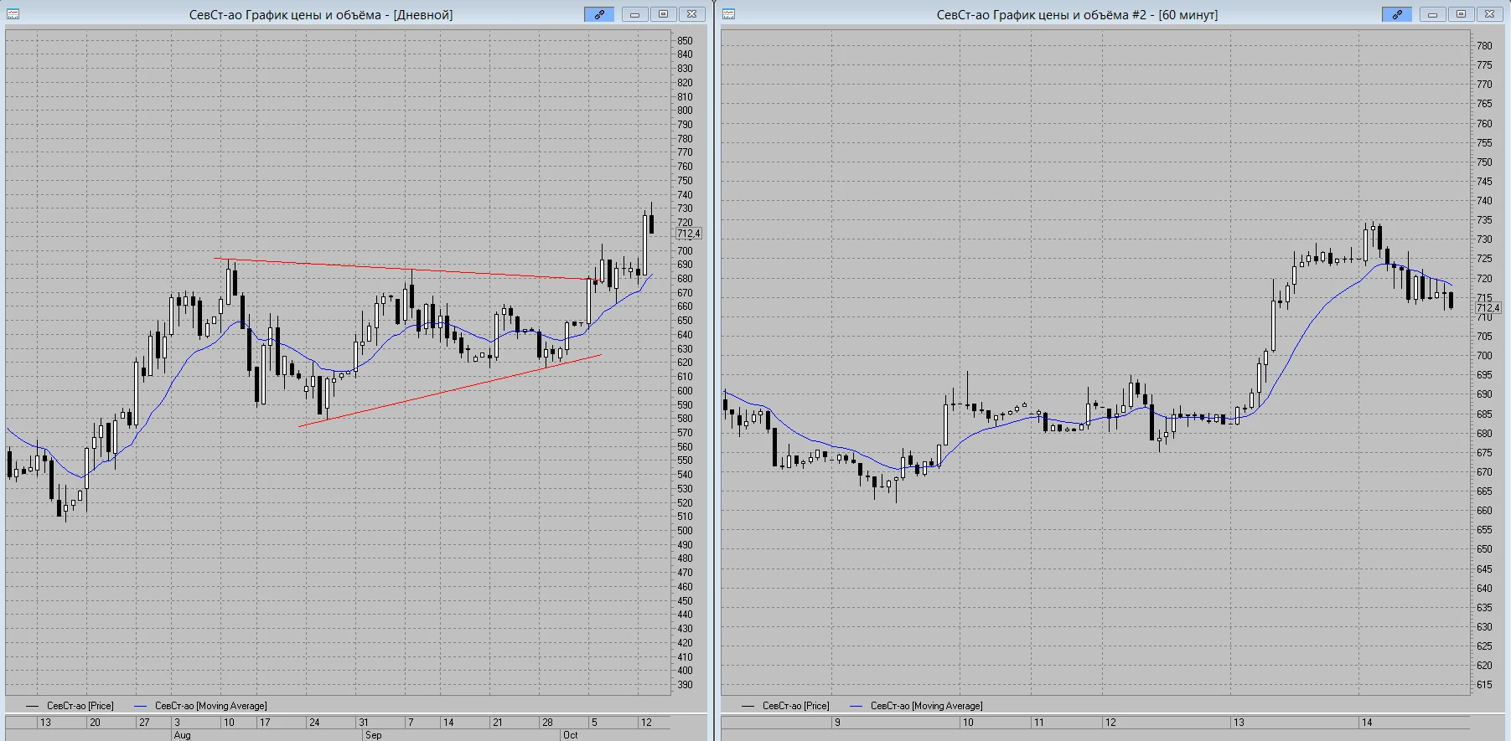Image resolution: width=1511 pixels, height=741 pixels.
Task: Close the 60 минут chart window
Action: (1490, 14)
